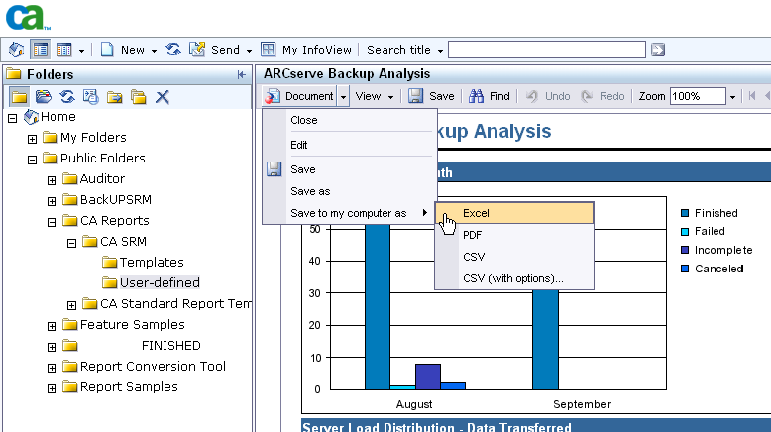
Task: Expand the My Folders tree node
Action: (x=33, y=138)
